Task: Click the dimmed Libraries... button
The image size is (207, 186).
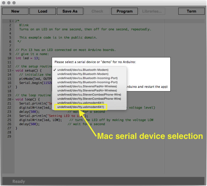Action: pos(152,11)
